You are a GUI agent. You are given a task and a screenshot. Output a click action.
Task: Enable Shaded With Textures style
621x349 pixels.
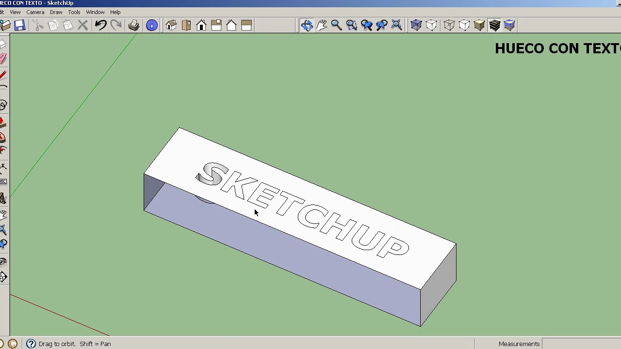pos(494,25)
